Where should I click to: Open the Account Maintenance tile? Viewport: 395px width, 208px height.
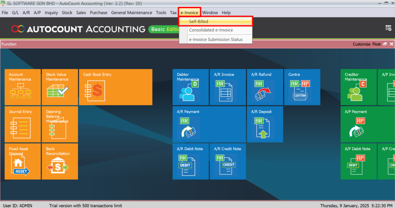(23, 87)
